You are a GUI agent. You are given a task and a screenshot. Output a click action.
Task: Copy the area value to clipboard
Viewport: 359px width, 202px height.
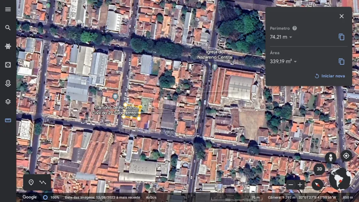(x=341, y=61)
